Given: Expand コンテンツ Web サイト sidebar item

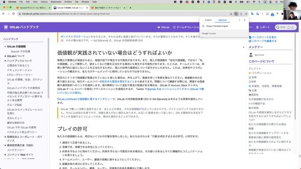Looking at the screenshot, I should tap(5, 154).
